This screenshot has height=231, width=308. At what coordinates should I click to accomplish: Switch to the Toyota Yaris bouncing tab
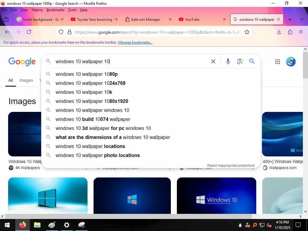(x=94, y=20)
